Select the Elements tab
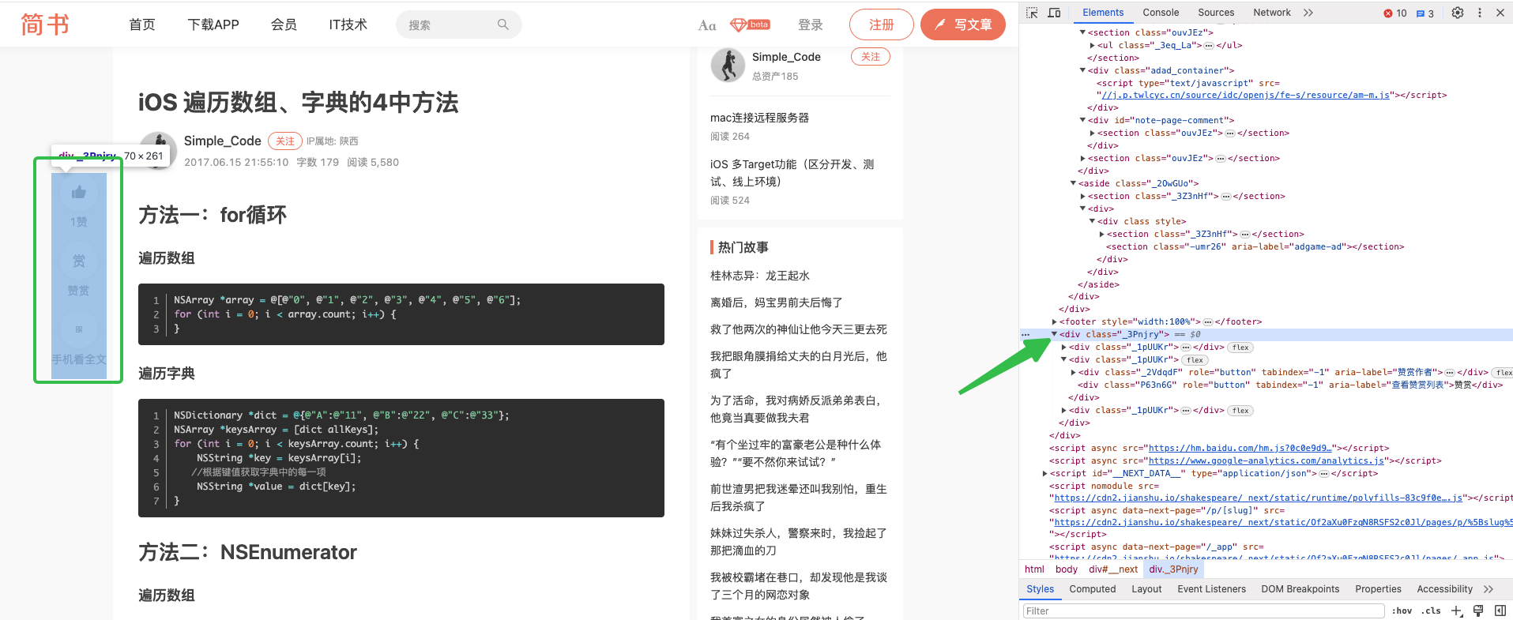This screenshot has width=1513, height=620. tap(1103, 13)
